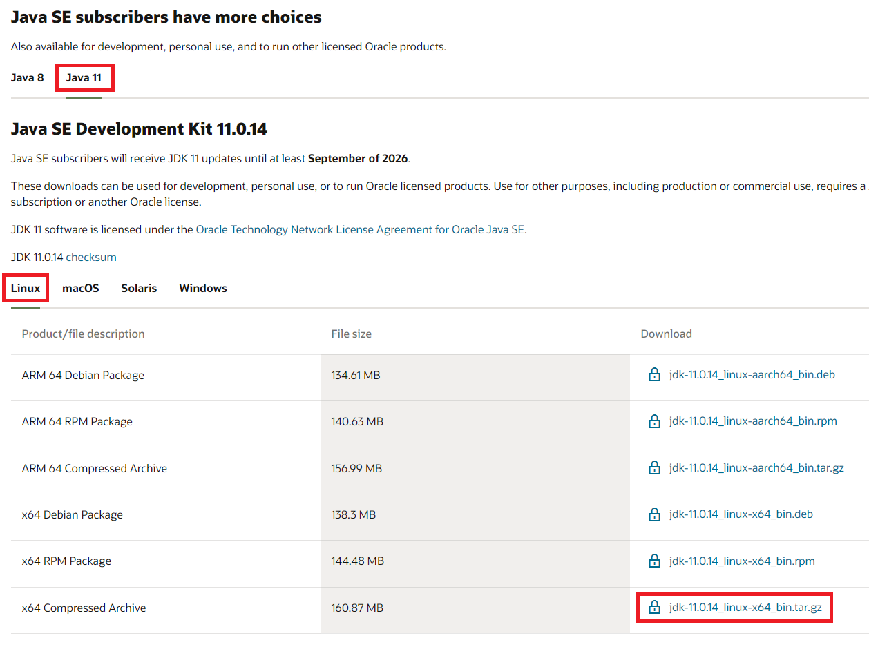Download jdk-11.0.14_linux-aarch64_bin.deb file

[x=752, y=375]
